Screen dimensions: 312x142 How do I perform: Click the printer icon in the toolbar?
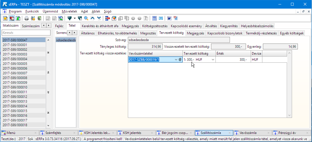pyautogui.click(x=27, y=18)
